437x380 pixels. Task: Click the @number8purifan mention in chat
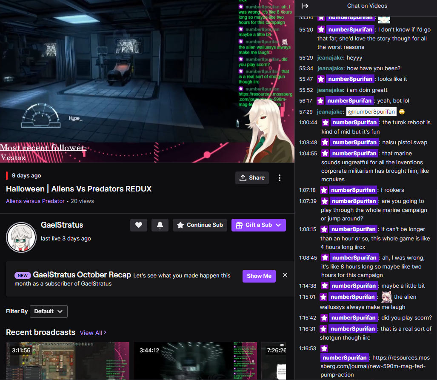pos(371,112)
